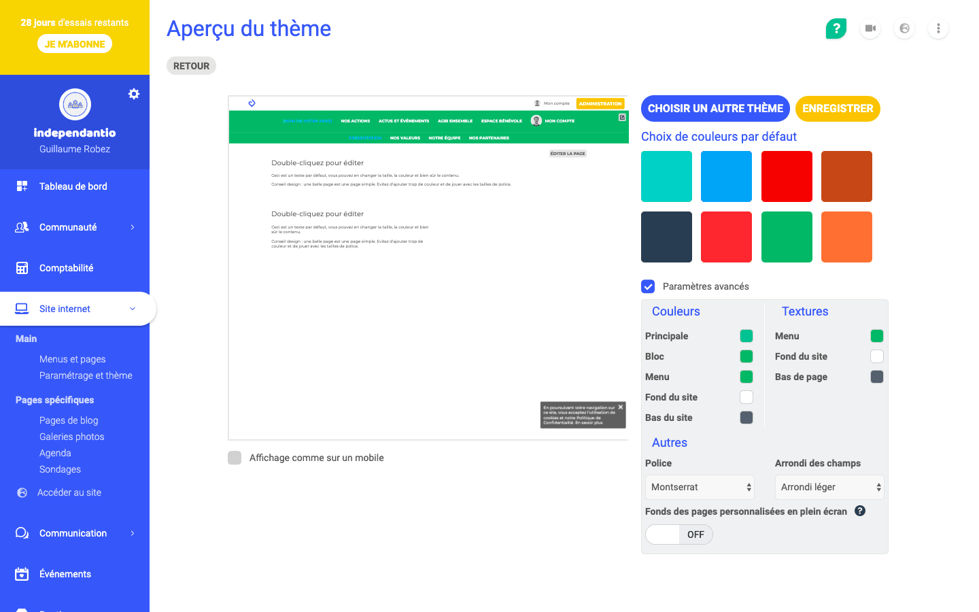
Task: Open Textures Fond du site swatch
Action: (x=877, y=356)
